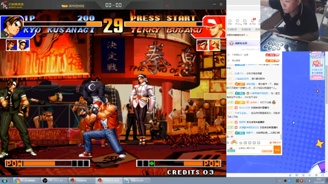The height and width of the screenshot is (184, 328).
Task: Open the mail icon with orange badge
Action: click(x=232, y=142)
